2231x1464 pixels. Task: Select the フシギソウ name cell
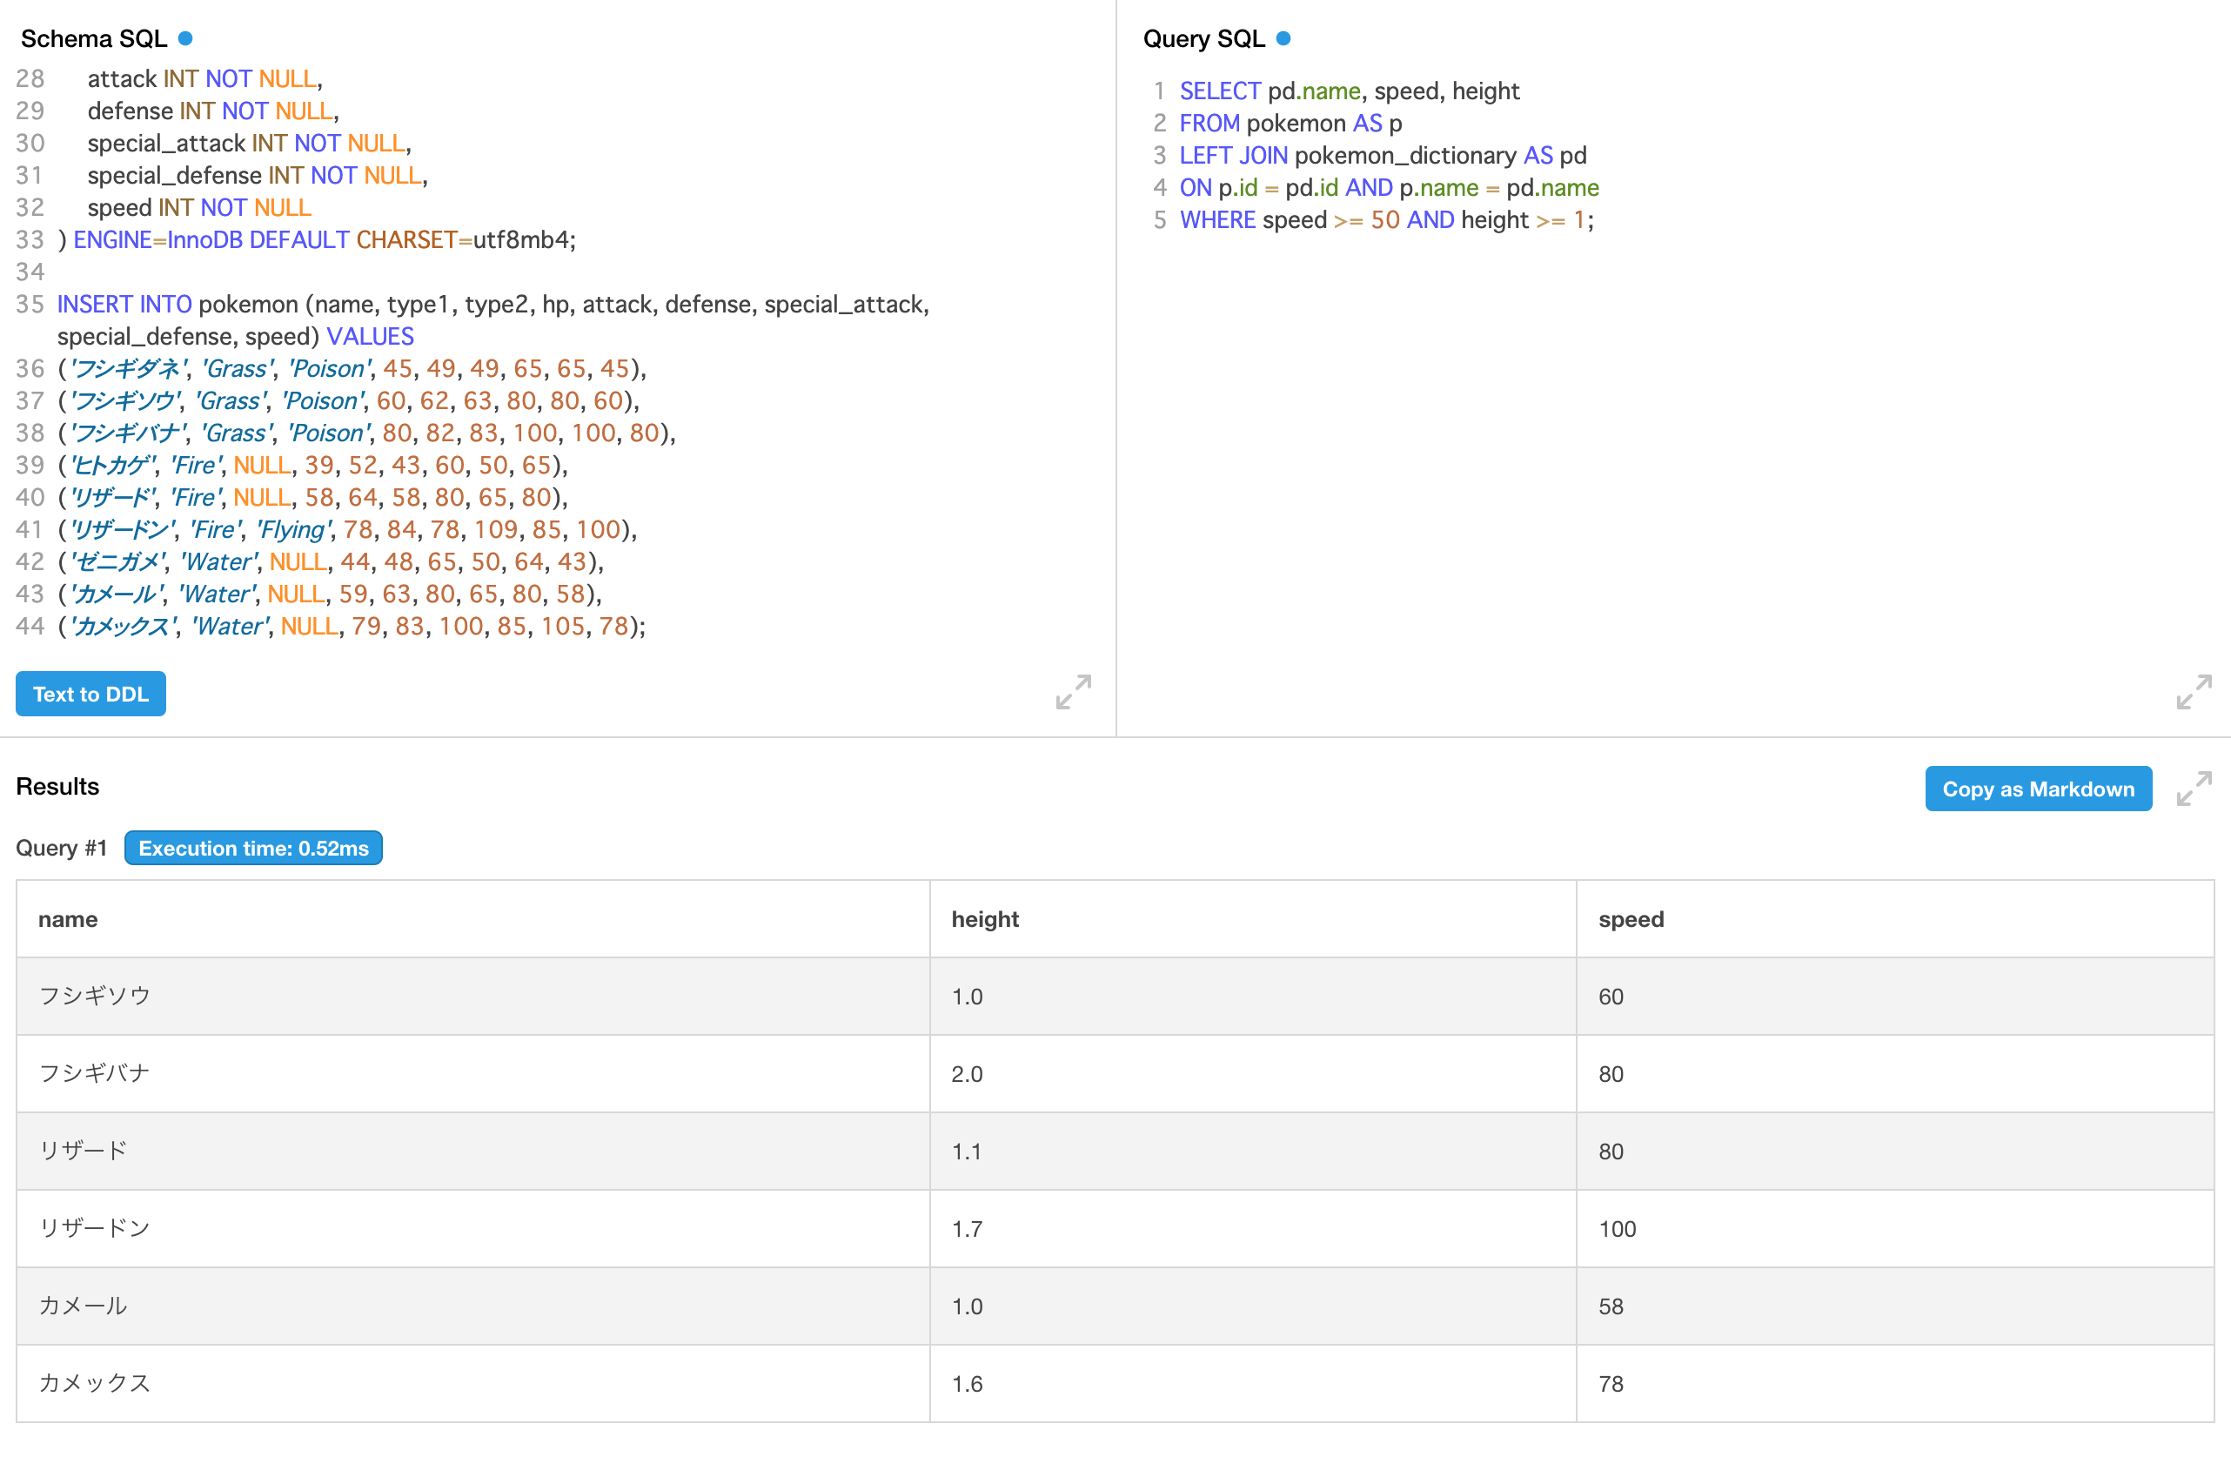pyautogui.click(x=473, y=996)
